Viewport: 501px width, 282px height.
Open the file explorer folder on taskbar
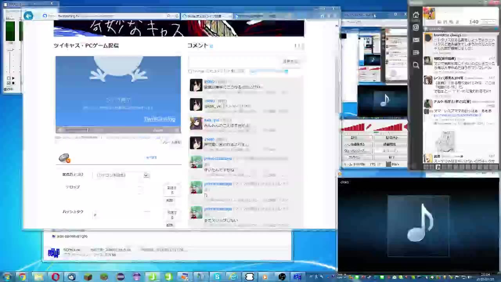click(39, 277)
